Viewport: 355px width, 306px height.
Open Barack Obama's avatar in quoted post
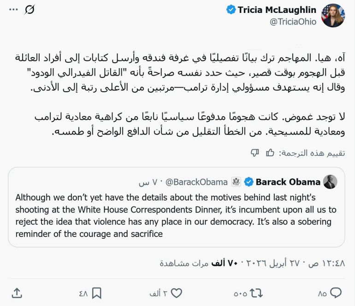tap(330, 182)
